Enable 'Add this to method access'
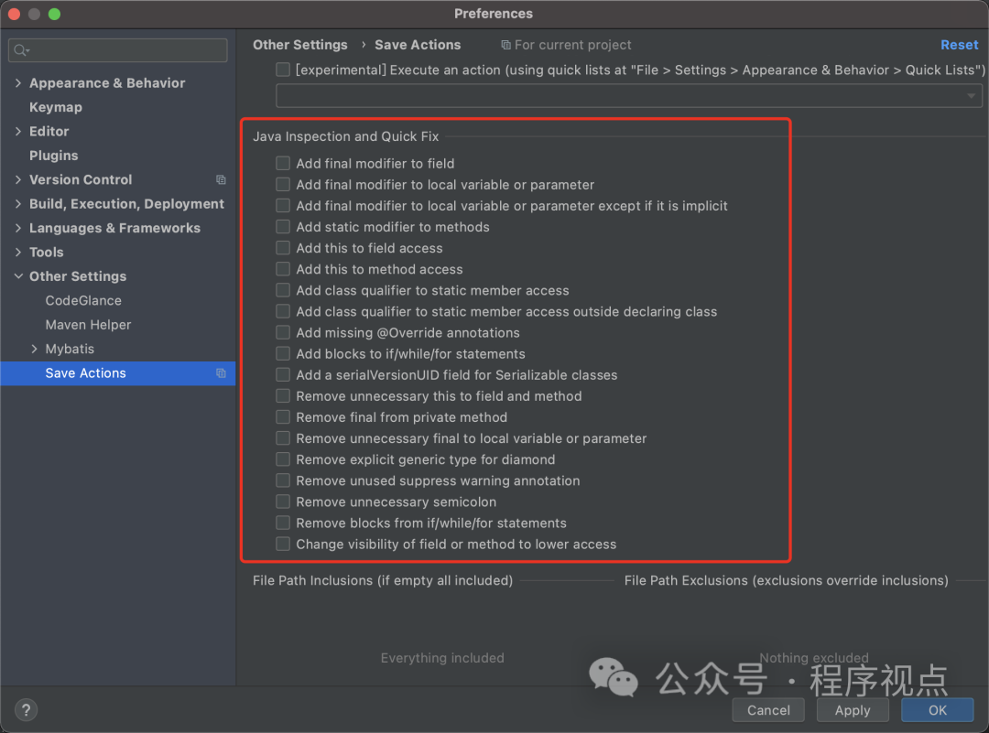The image size is (989, 733). tap(283, 269)
